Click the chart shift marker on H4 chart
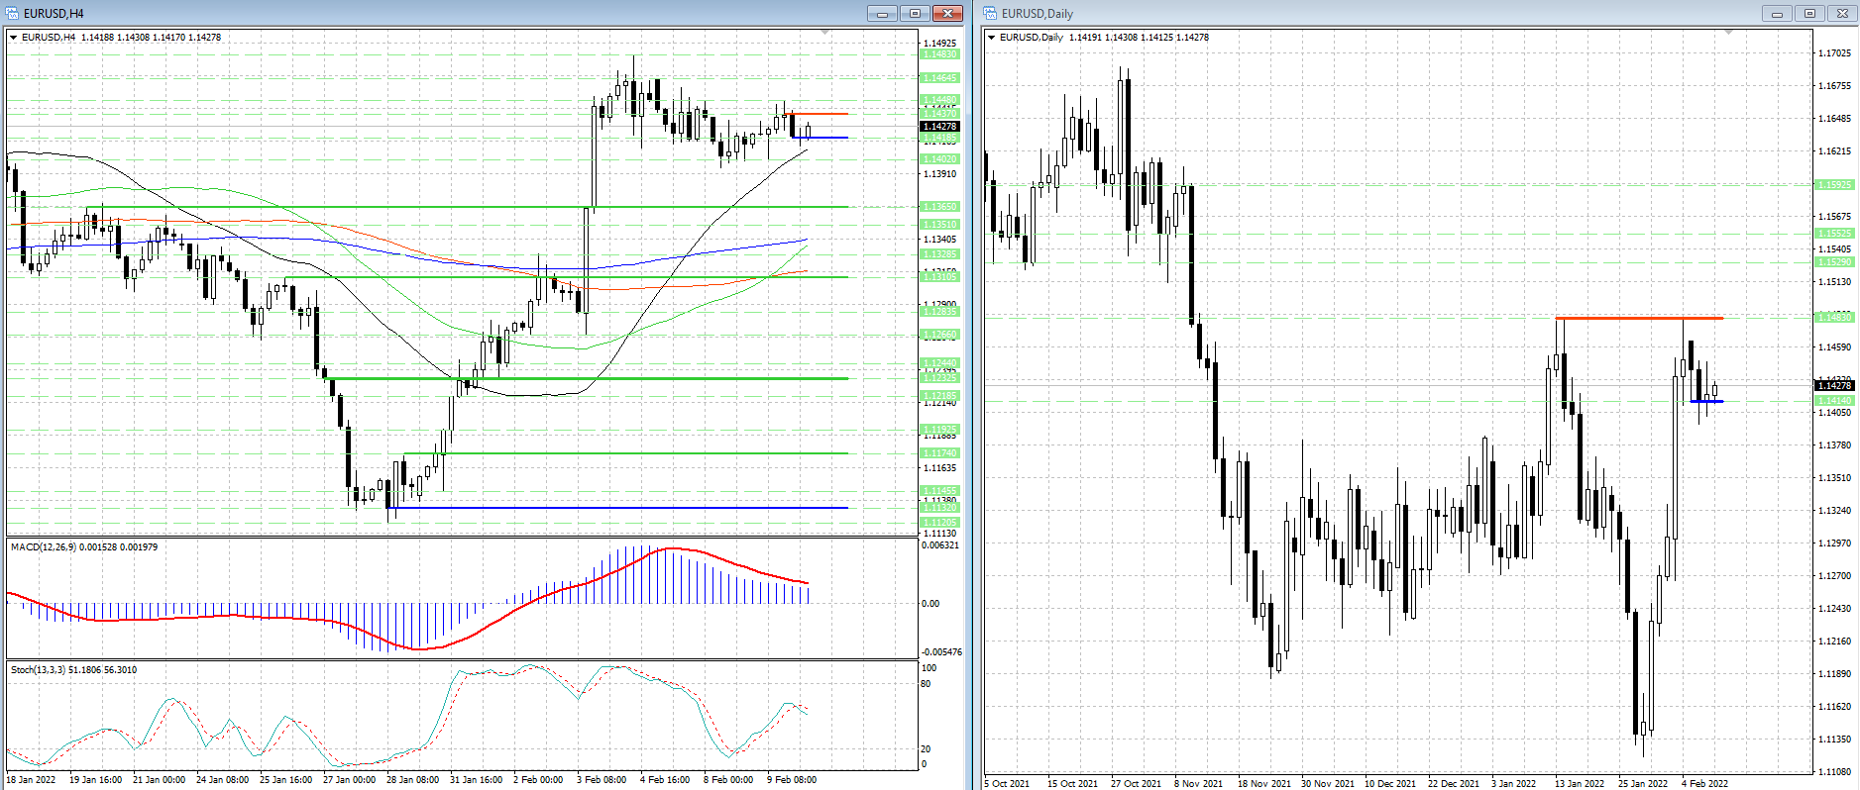This screenshot has width=1860, height=790. 825,33
